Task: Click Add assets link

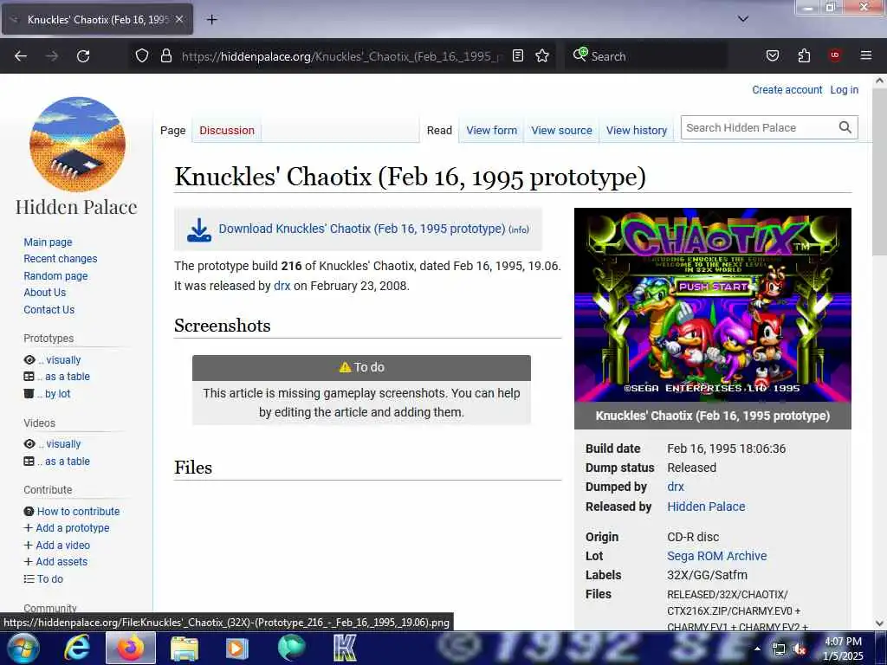Action: tap(62, 561)
